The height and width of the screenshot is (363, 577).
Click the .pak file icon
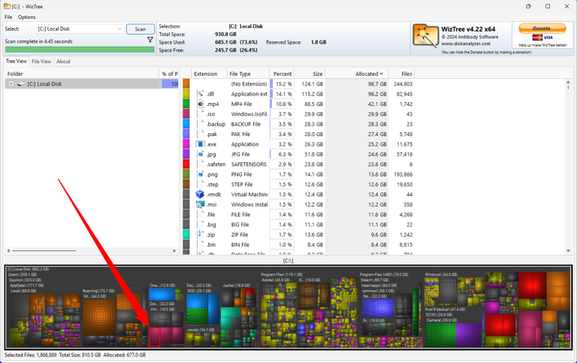[x=201, y=134]
